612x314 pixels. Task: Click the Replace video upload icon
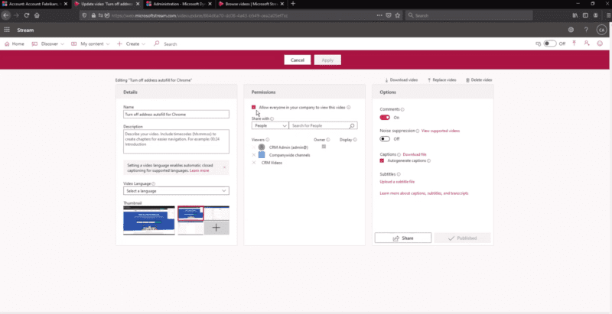pyautogui.click(x=428, y=79)
